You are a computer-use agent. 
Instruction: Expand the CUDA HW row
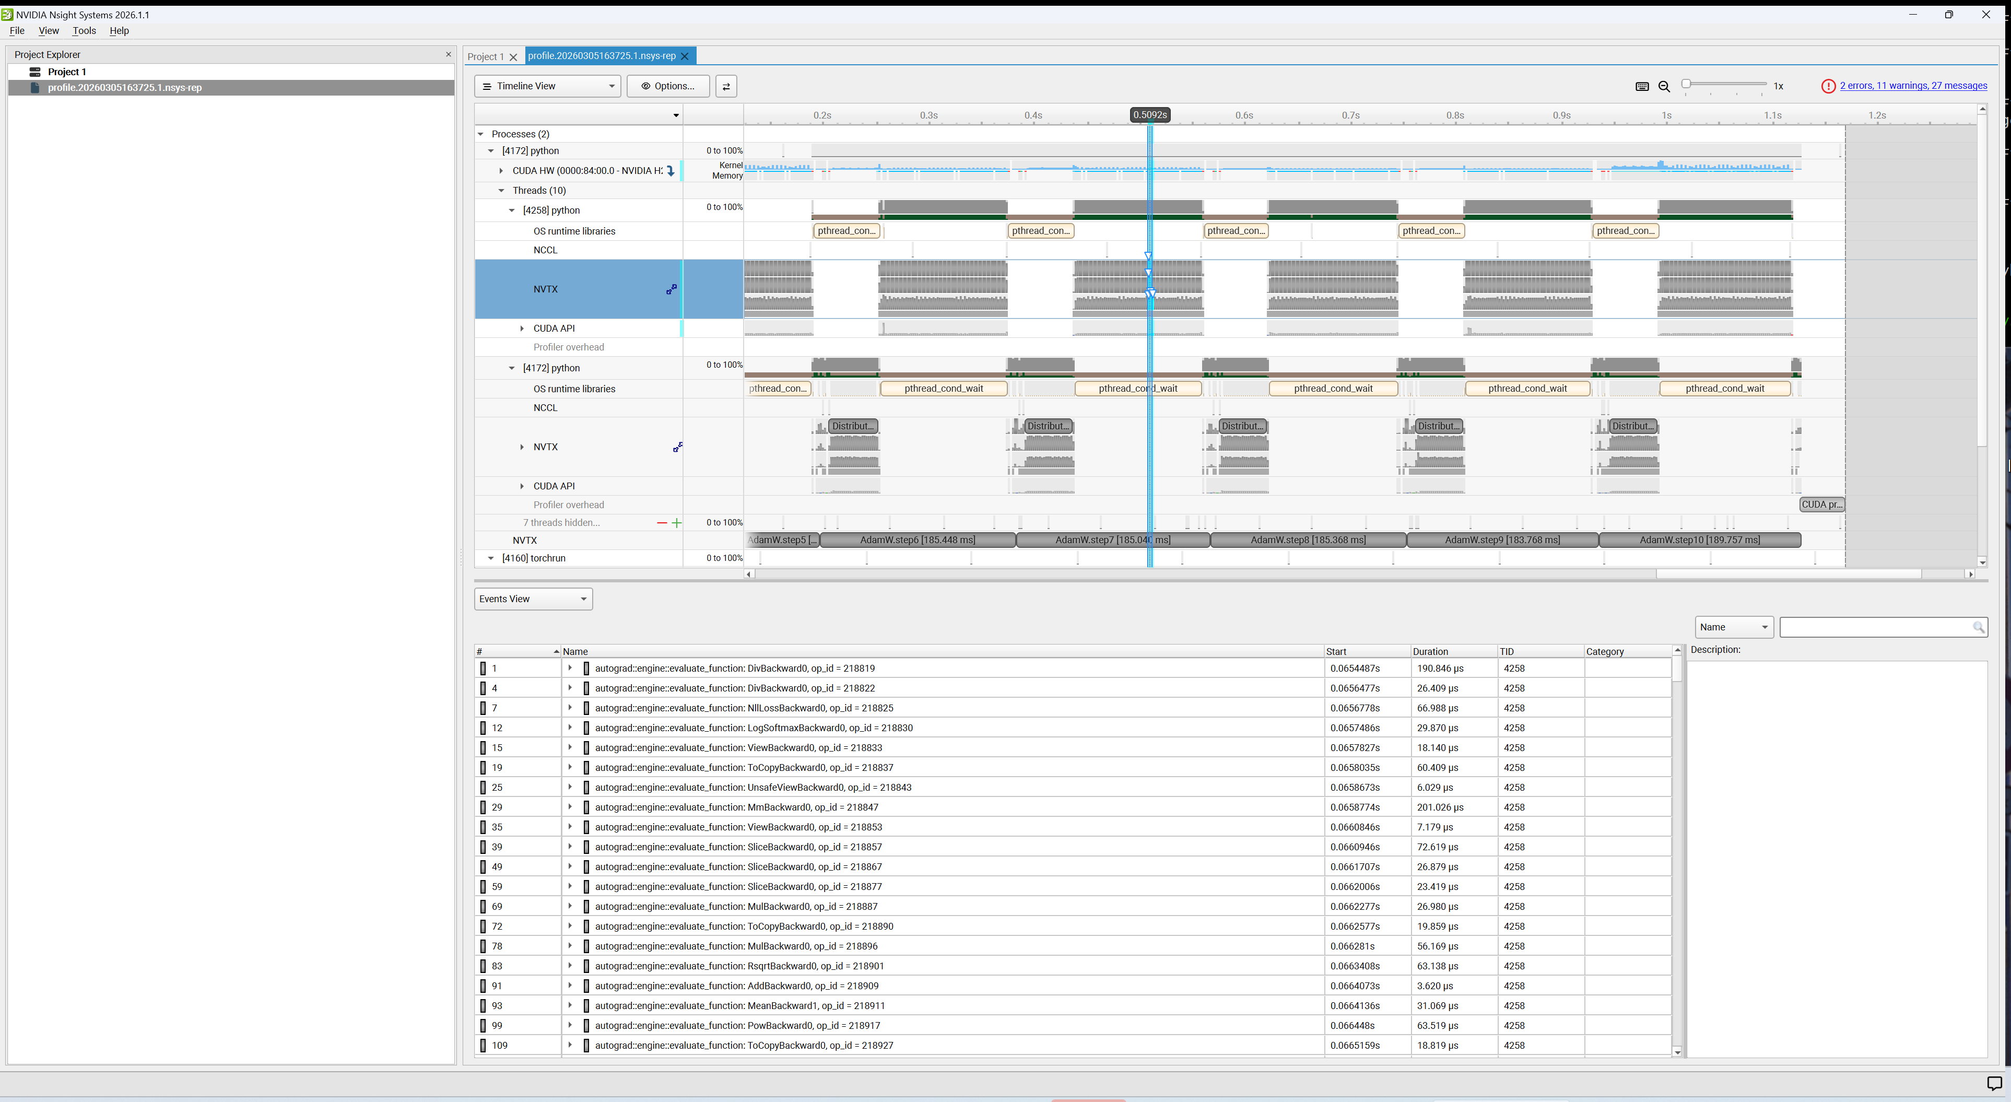coord(501,170)
